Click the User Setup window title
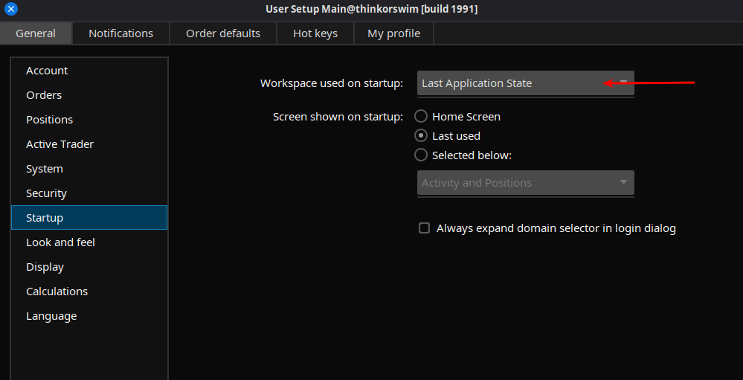The image size is (743, 380). pos(372,9)
